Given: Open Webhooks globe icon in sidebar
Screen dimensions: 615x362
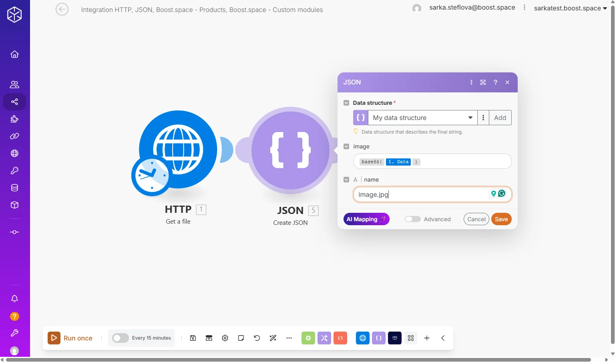Looking at the screenshot, I should pos(14,153).
